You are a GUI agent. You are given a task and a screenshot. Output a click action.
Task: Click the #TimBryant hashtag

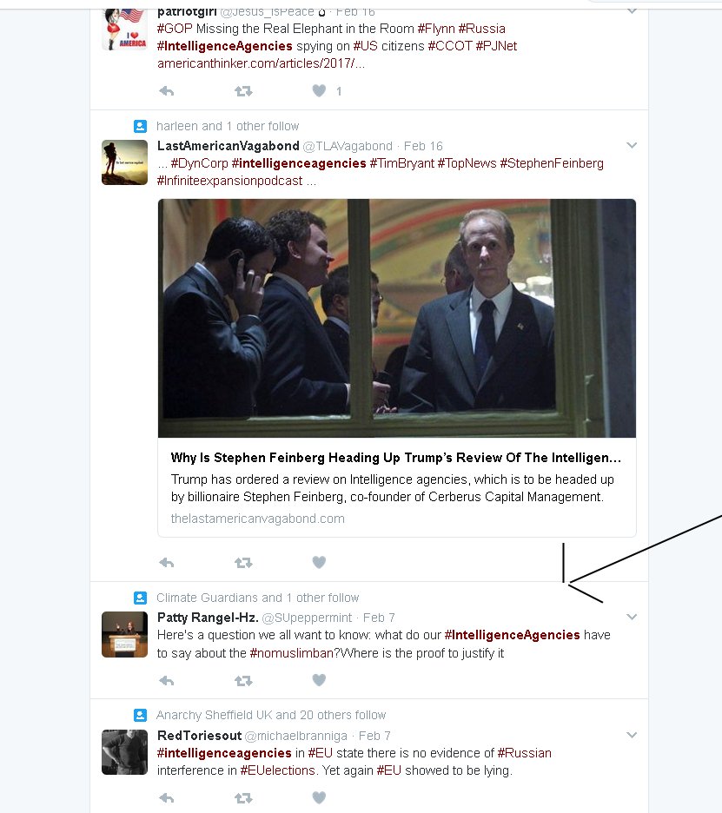point(402,163)
